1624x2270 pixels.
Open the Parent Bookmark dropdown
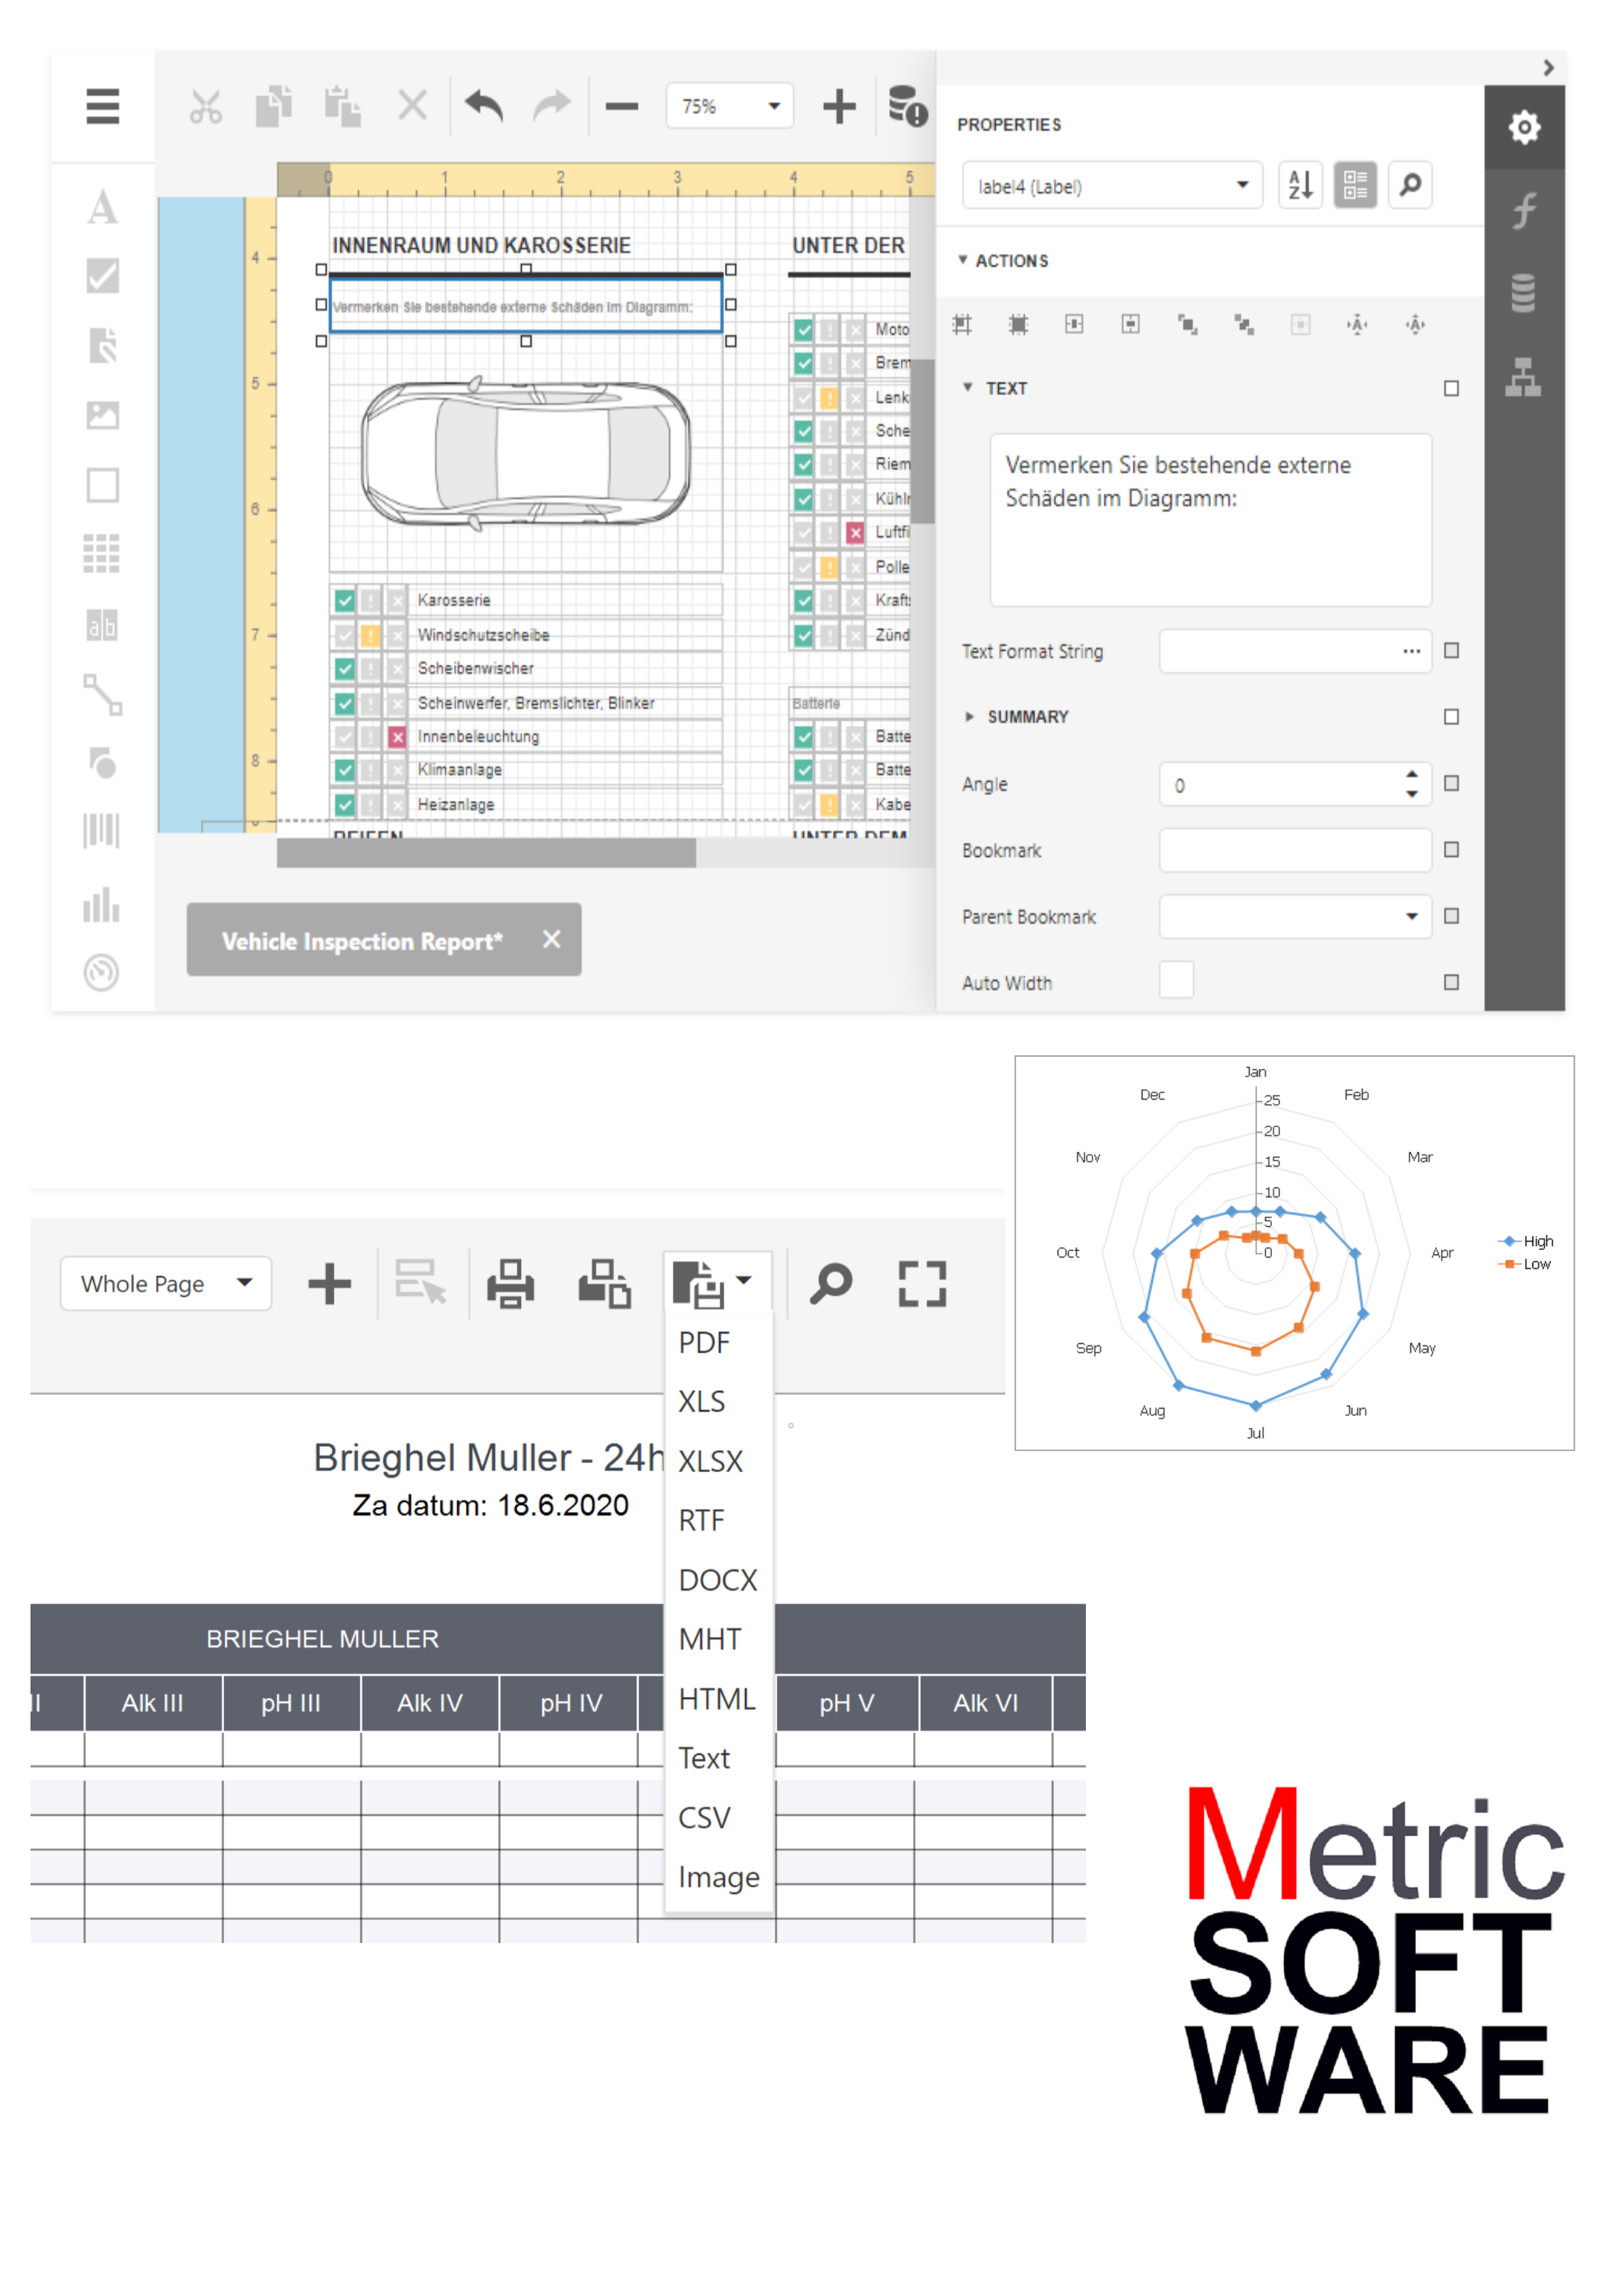pyautogui.click(x=1411, y=916)
